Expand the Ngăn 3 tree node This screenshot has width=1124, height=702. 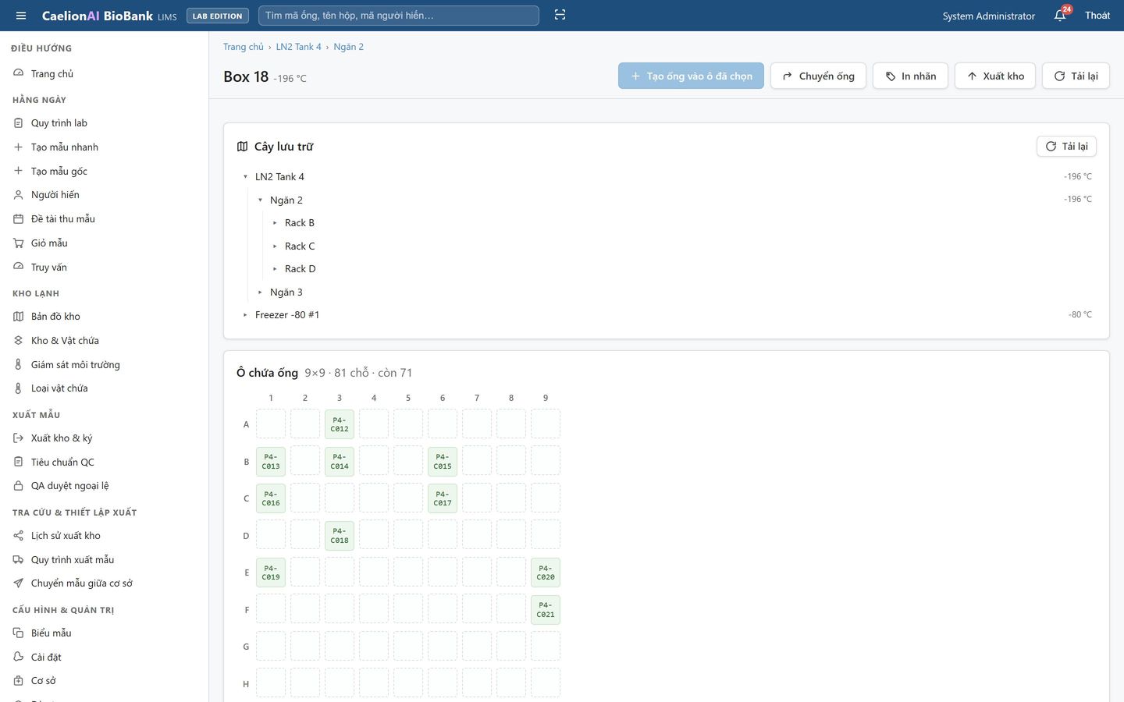[x=260, y=292]
